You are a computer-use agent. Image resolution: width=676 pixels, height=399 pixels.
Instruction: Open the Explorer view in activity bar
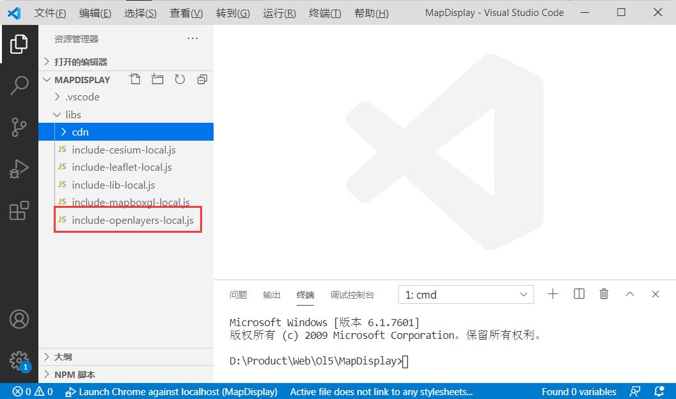pyautogui.click(x=19, y=44)
